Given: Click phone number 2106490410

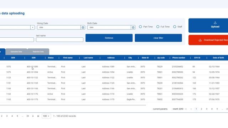Looking at the screenshot, I should coord(177,89).
